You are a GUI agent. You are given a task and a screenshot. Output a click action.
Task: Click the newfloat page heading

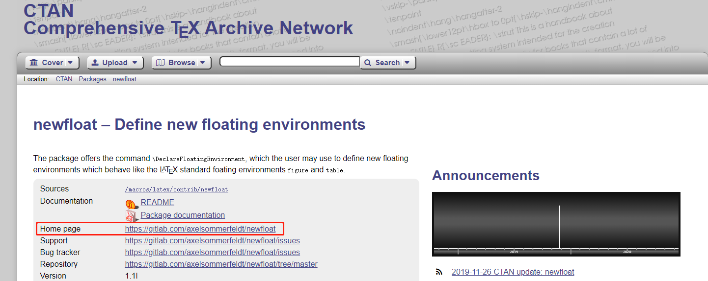click(x=199, y=124)
